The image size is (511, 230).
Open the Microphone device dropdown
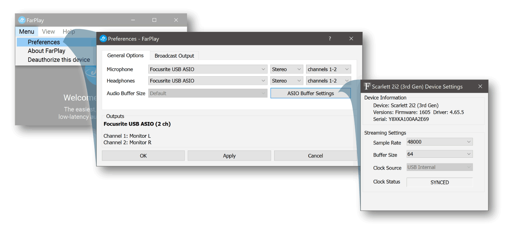[208, 69]
